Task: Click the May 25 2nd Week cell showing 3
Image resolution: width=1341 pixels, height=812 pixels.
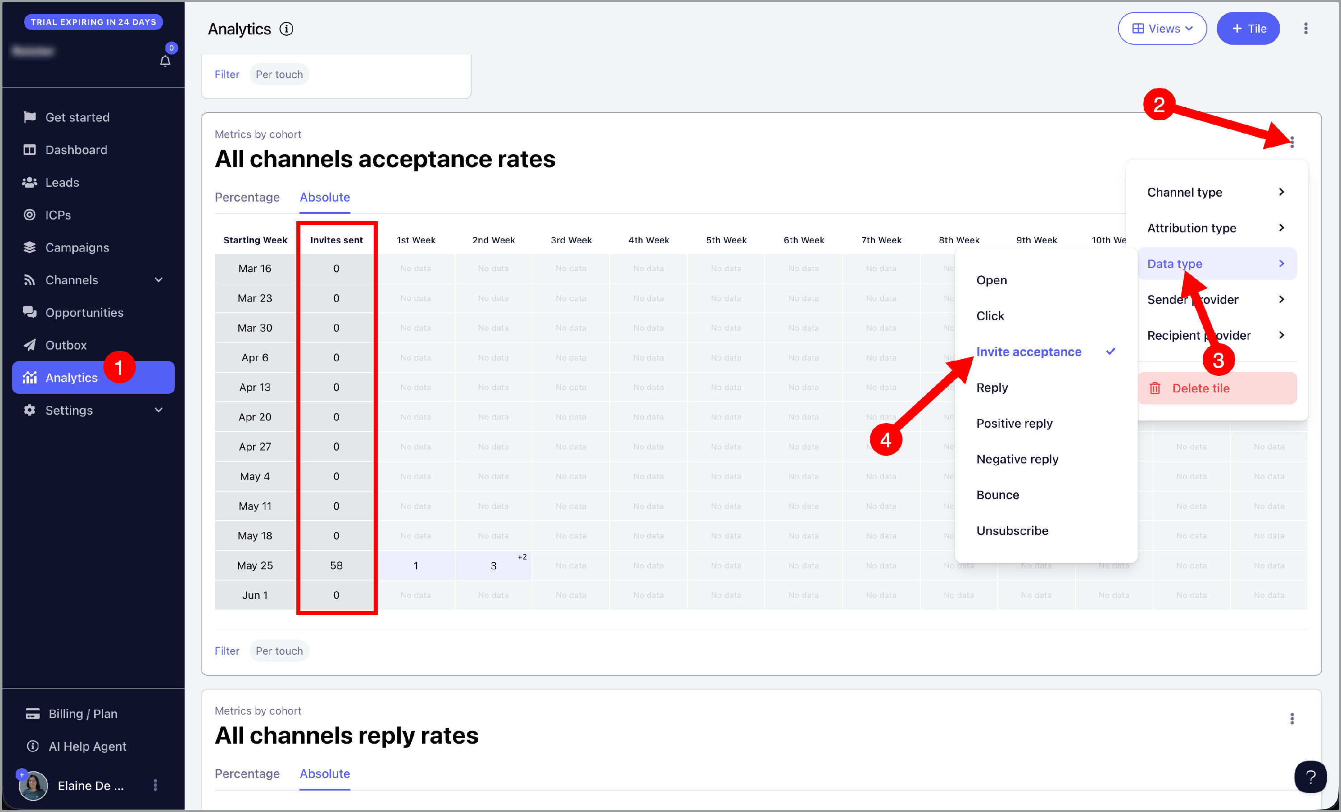Action: (493, 565)
